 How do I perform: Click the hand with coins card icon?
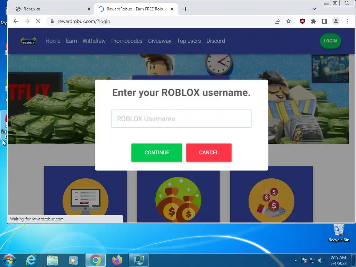[271, 200]
